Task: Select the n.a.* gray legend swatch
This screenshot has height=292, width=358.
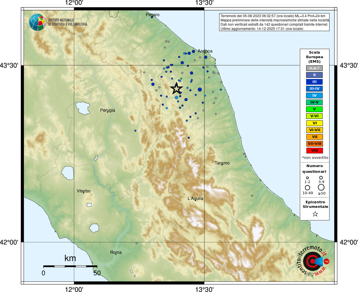Action: tap(314, 68)
